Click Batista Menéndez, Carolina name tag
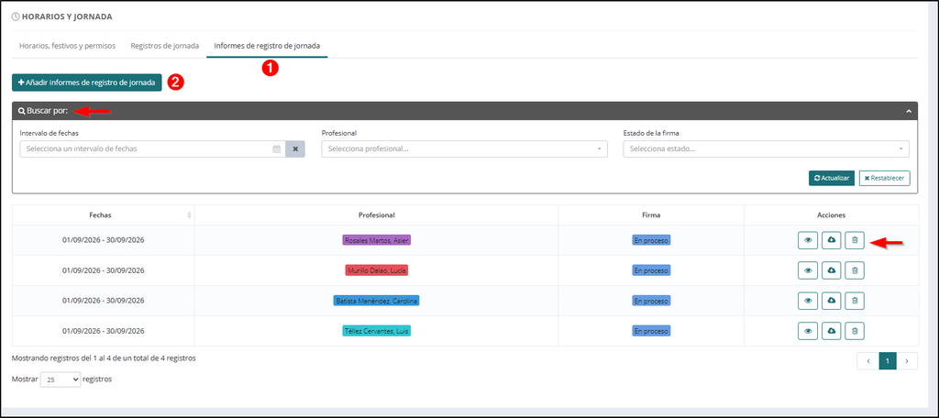Viewport: 939px width, 418px height. 377,300
